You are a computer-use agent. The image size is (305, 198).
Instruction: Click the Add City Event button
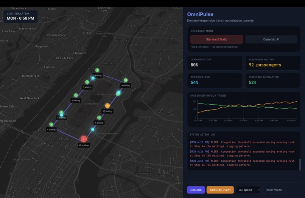point(220,190)
